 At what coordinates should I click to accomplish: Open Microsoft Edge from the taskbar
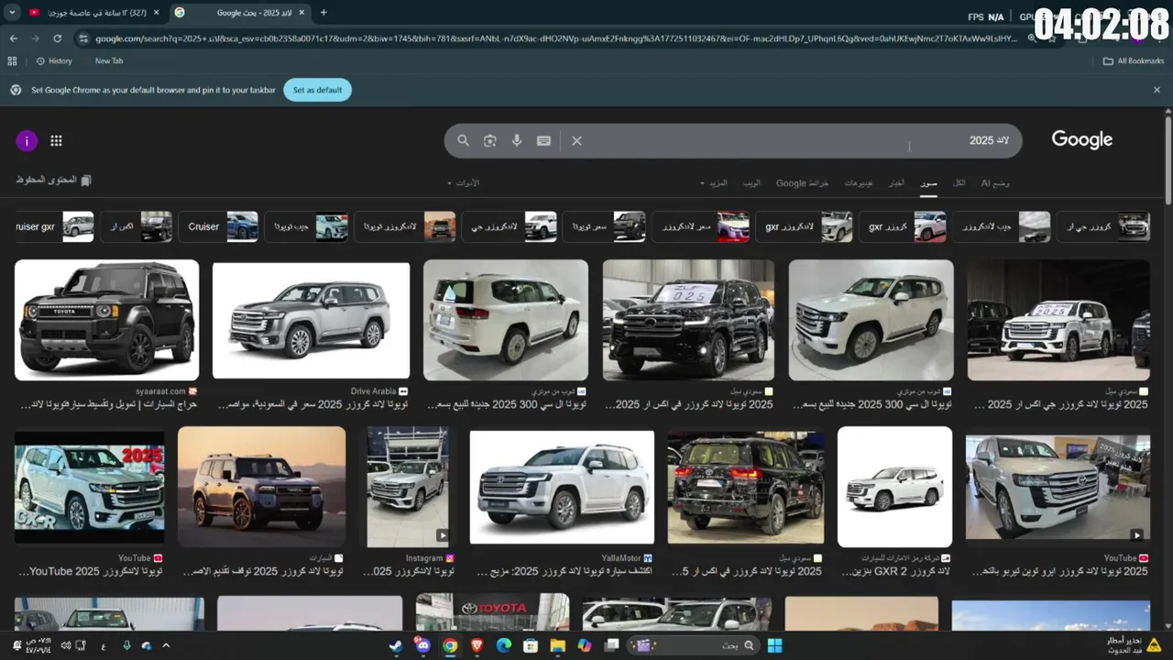(x=504, y=645)
